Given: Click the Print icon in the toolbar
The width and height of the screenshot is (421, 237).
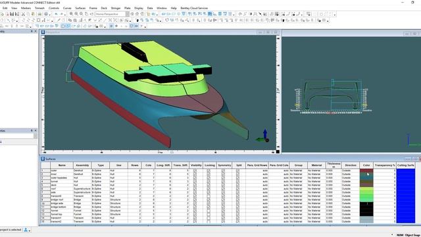Looking at the screenshot, I should (39, 14).
